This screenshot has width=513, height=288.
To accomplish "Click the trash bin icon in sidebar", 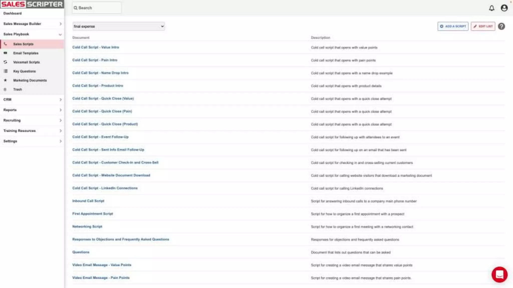I will (5, 89).
